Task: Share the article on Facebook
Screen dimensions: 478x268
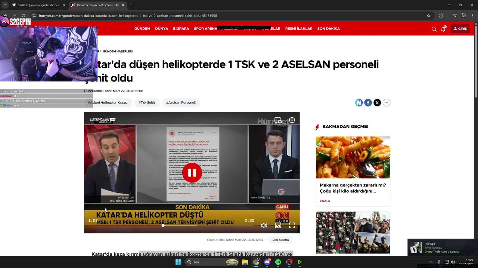Action: pos(368,103)
